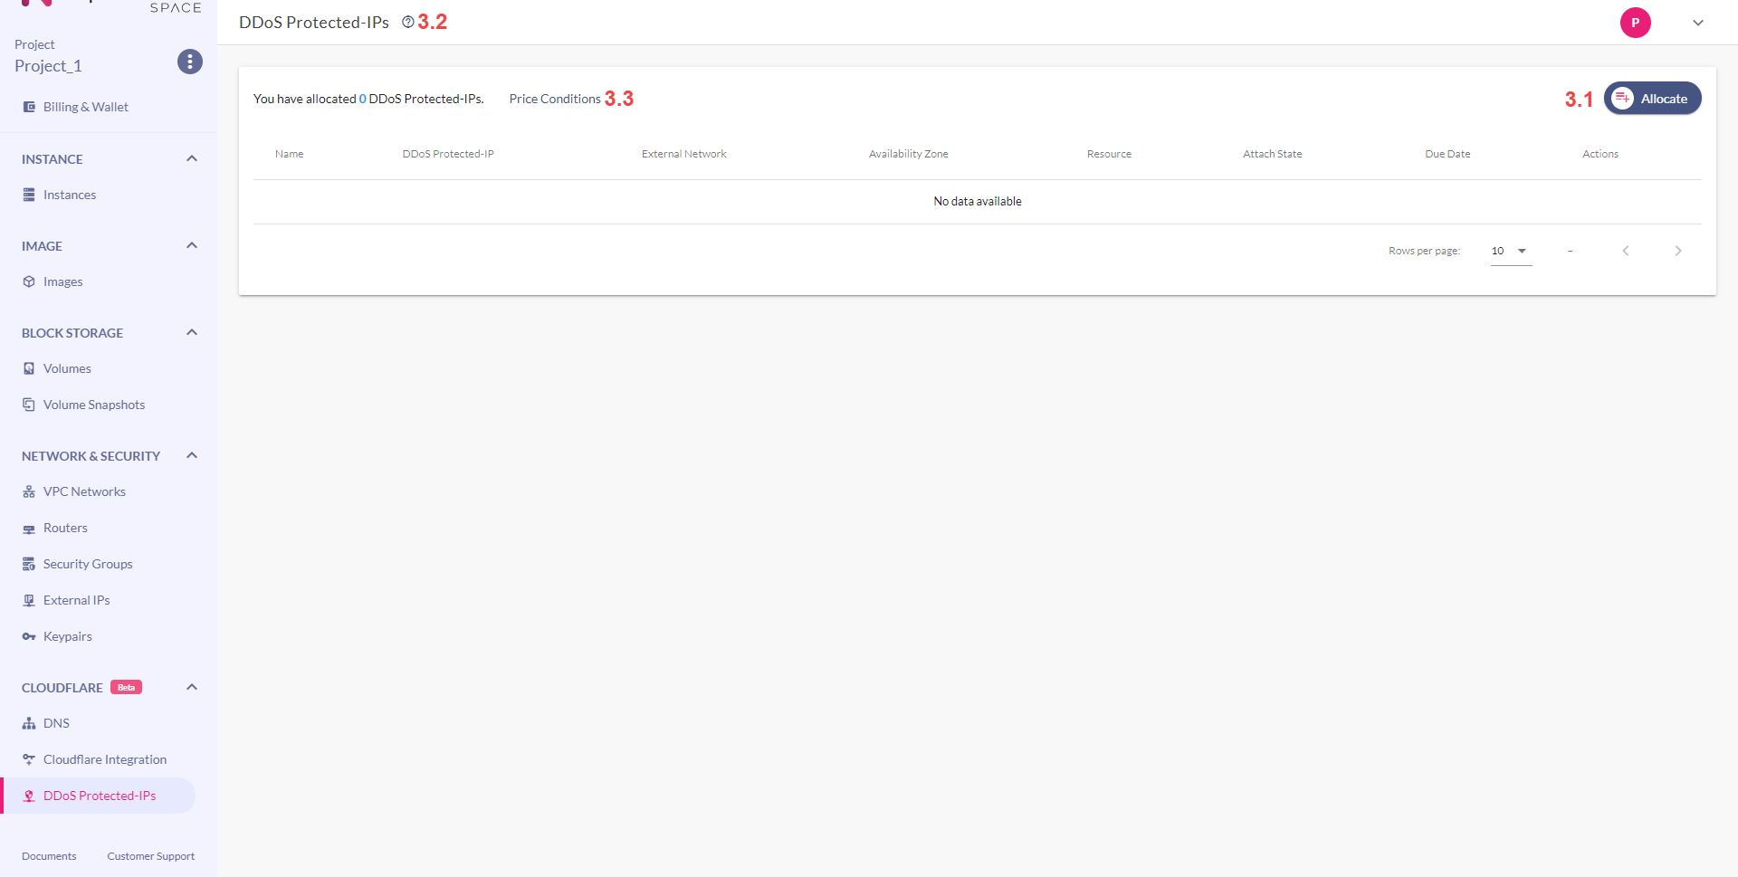Click the Volumes disk icon

click(x=29, y=368)
